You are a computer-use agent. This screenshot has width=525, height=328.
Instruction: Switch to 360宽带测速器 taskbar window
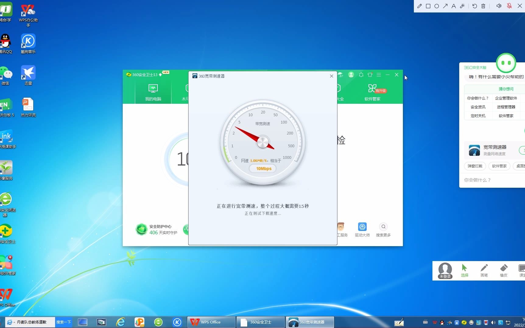pyautogui.click(x=310, y=322)
